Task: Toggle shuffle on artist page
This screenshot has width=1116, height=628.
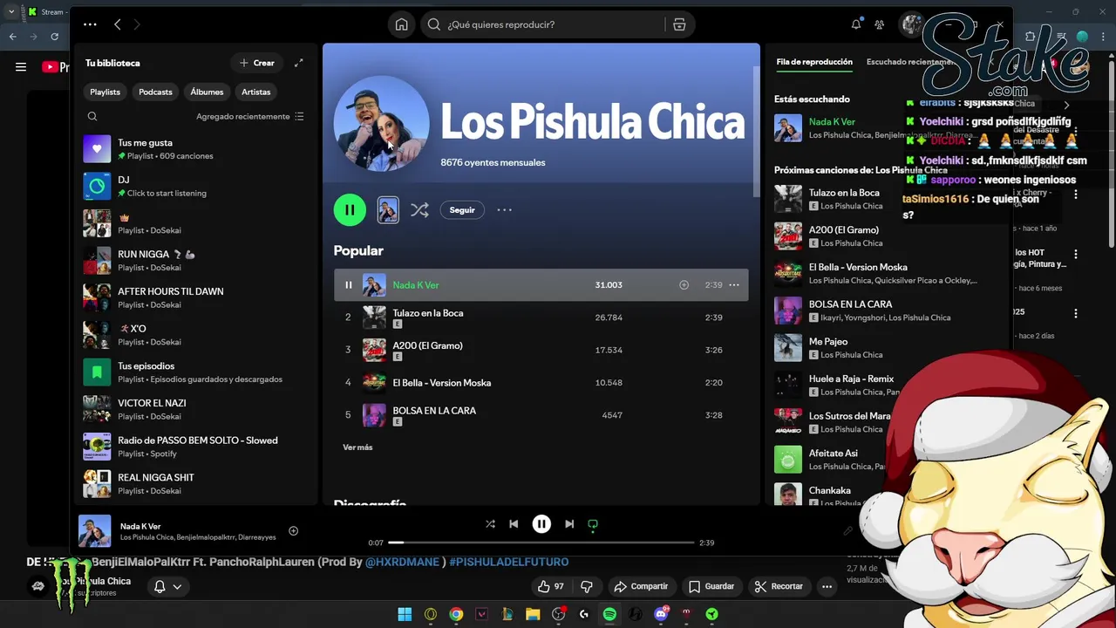Action: tap(419, 209)
